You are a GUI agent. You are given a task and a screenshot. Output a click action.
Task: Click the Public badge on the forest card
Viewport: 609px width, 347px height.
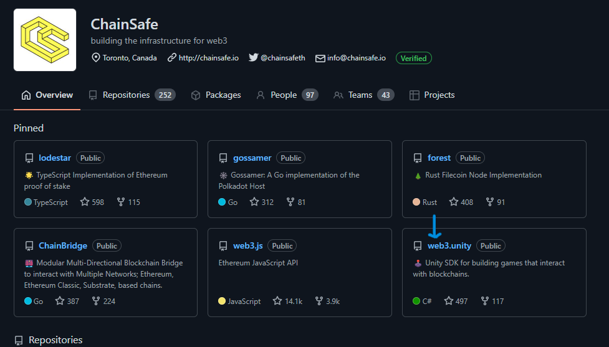(471, 158)
